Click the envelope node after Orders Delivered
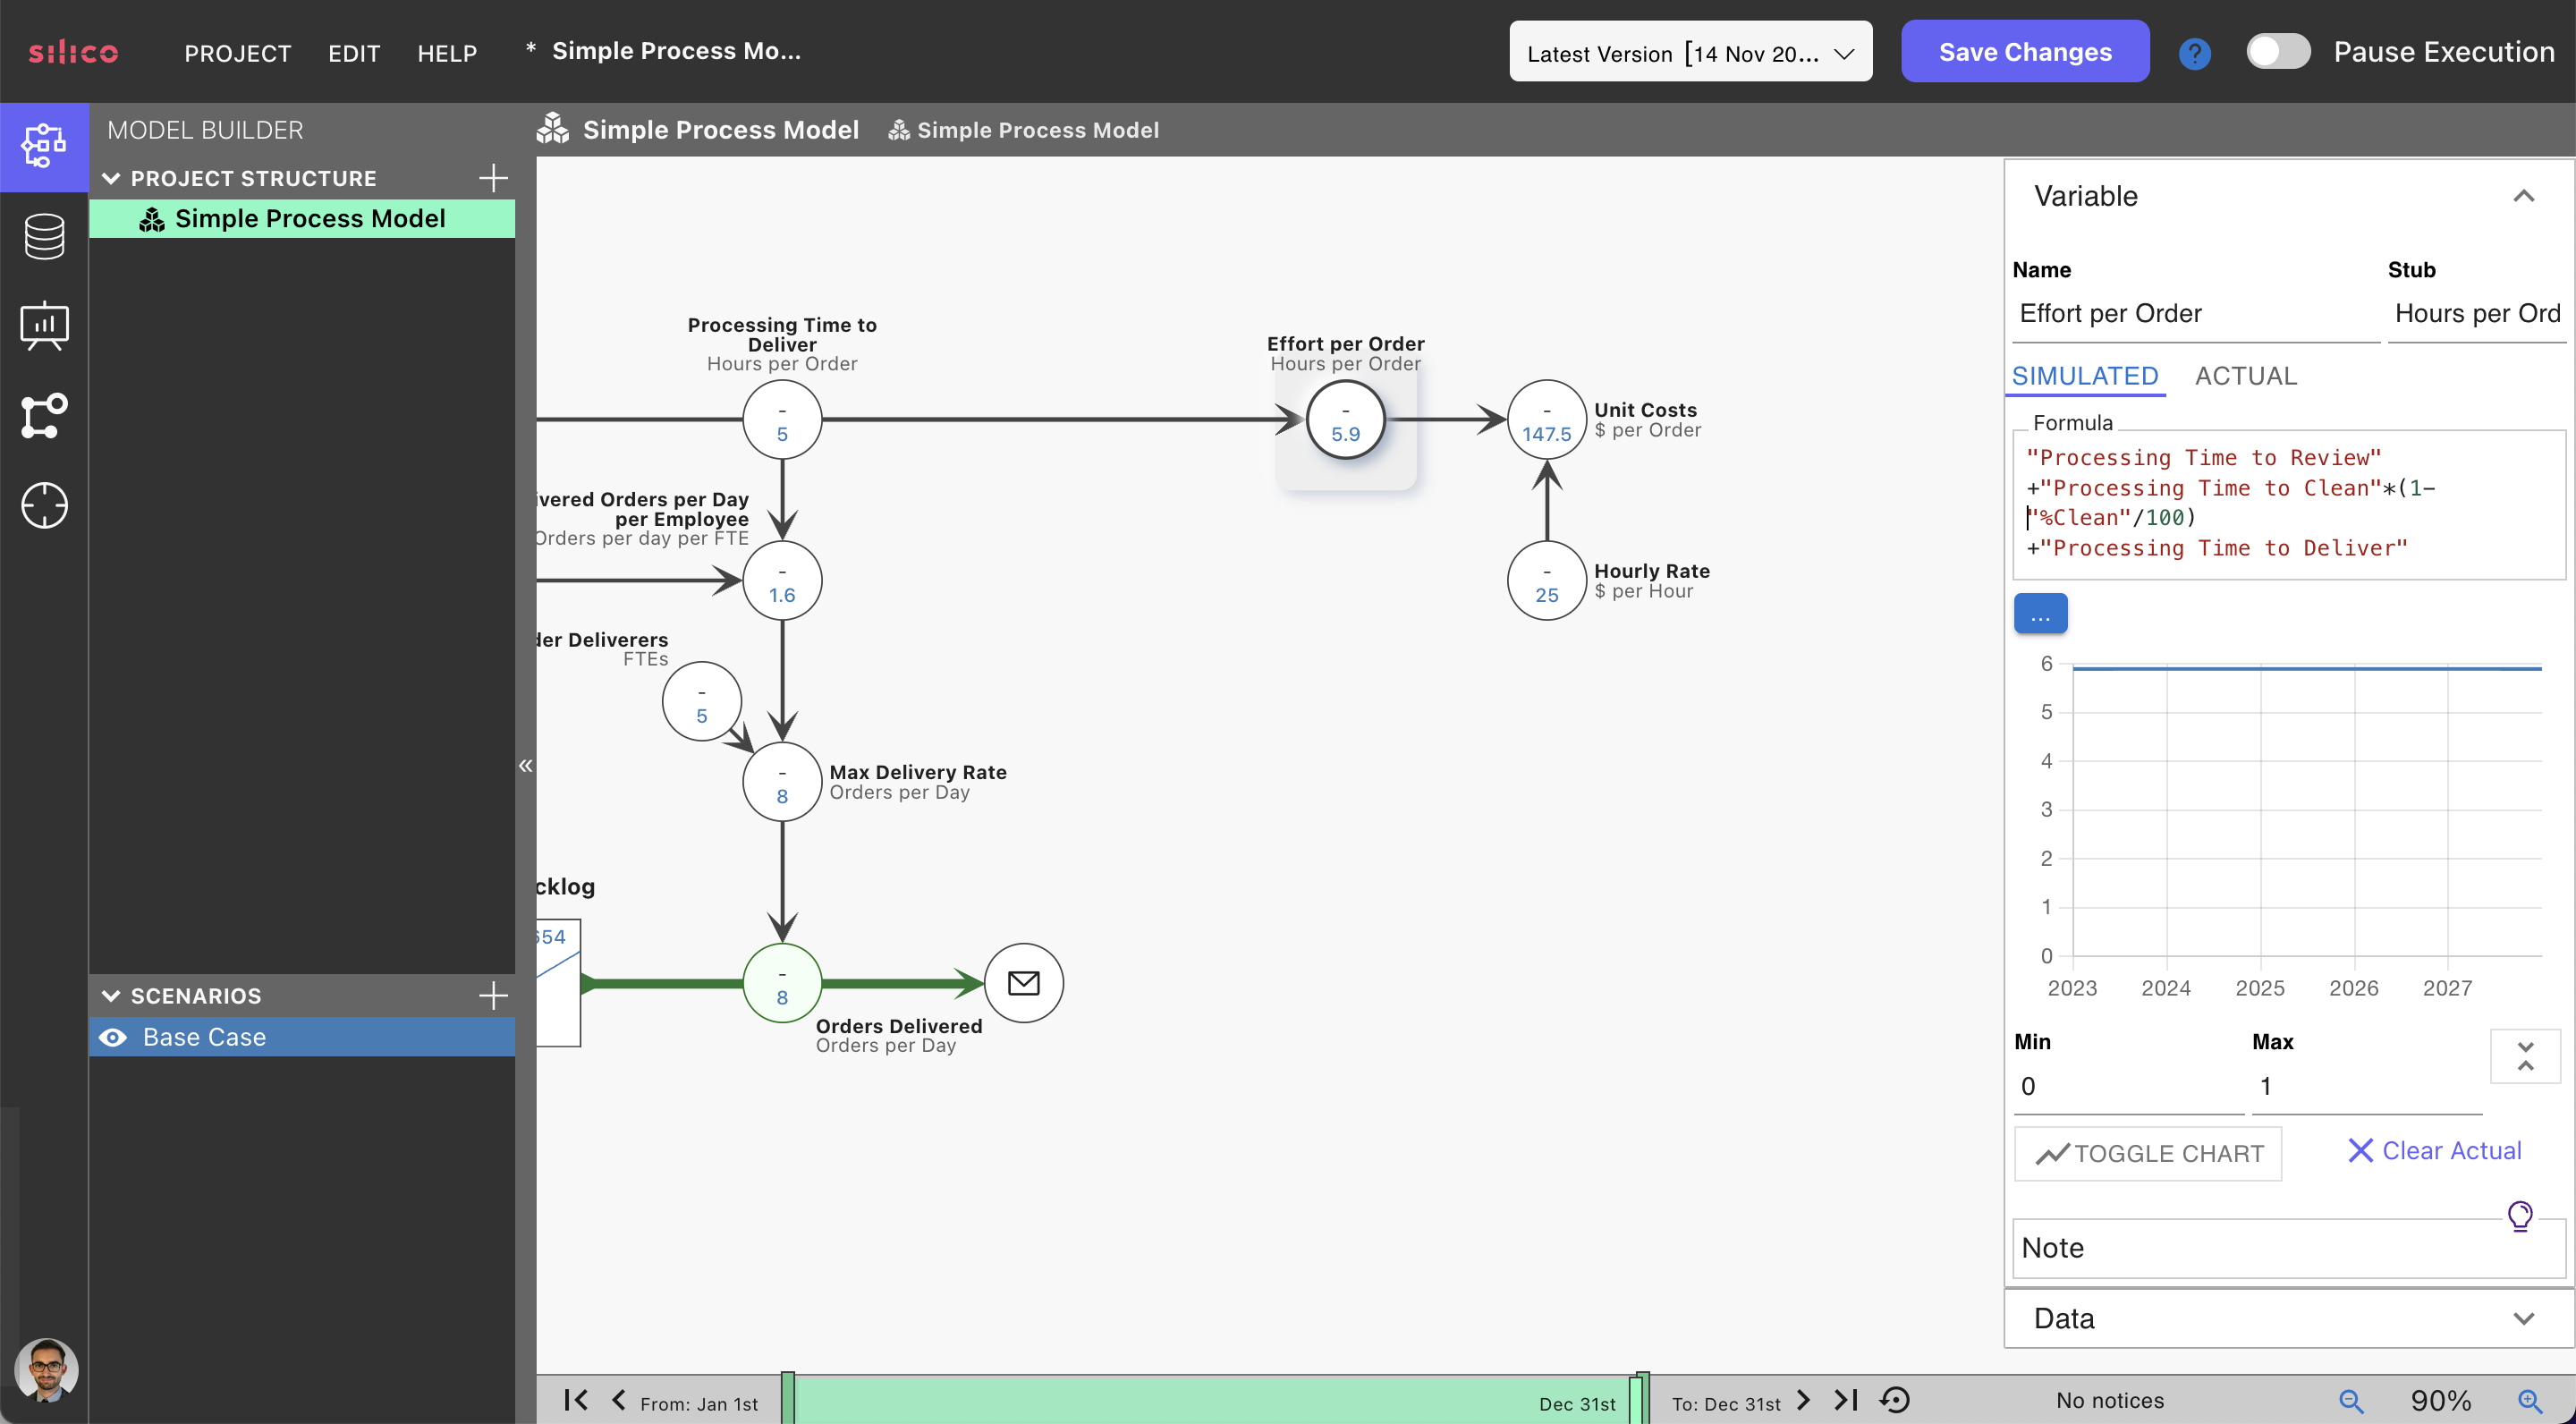 tap(1023, 983)
